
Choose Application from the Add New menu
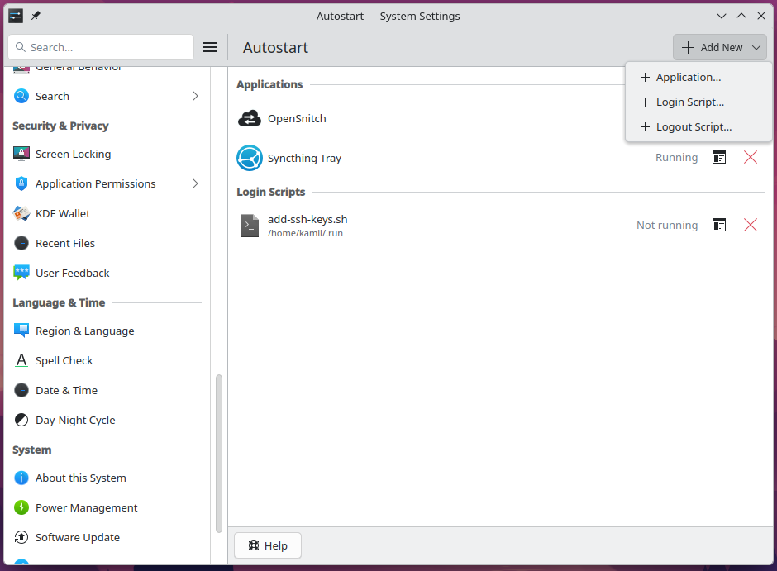(688, 77)
